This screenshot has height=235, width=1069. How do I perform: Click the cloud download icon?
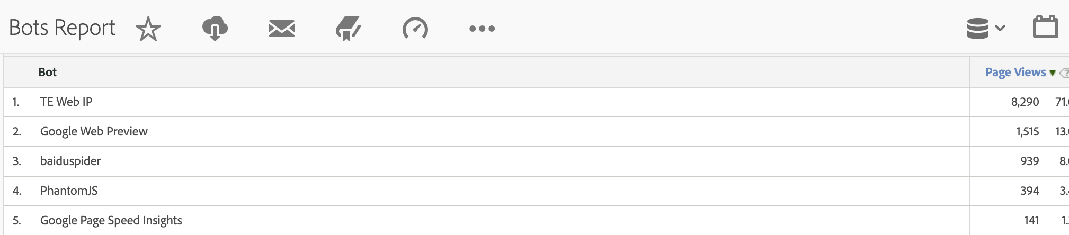click(215, 29)
